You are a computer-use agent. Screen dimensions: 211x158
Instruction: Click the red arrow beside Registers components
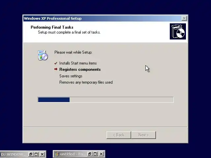pyautogui.click(x=56, y=69)
